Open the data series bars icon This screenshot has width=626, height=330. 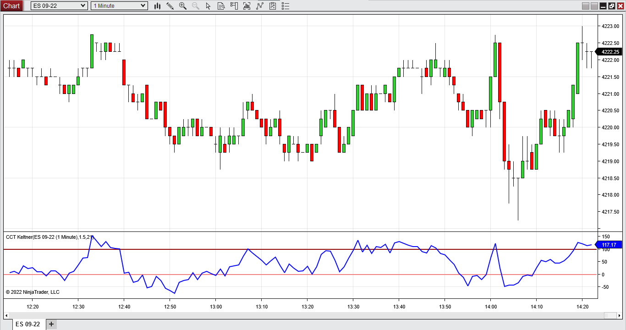click(247, 6)
